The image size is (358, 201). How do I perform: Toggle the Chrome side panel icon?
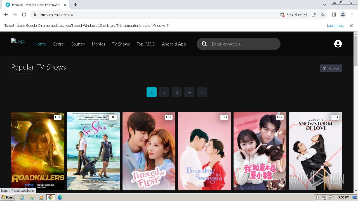coord(334,15)
